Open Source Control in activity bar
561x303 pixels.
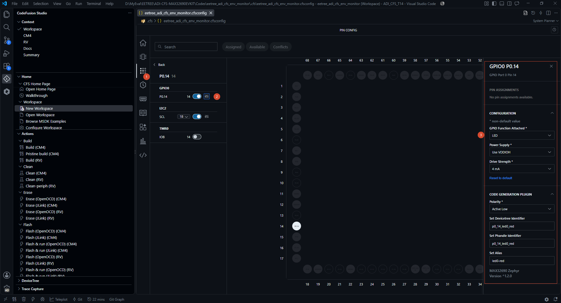[6, 40]
